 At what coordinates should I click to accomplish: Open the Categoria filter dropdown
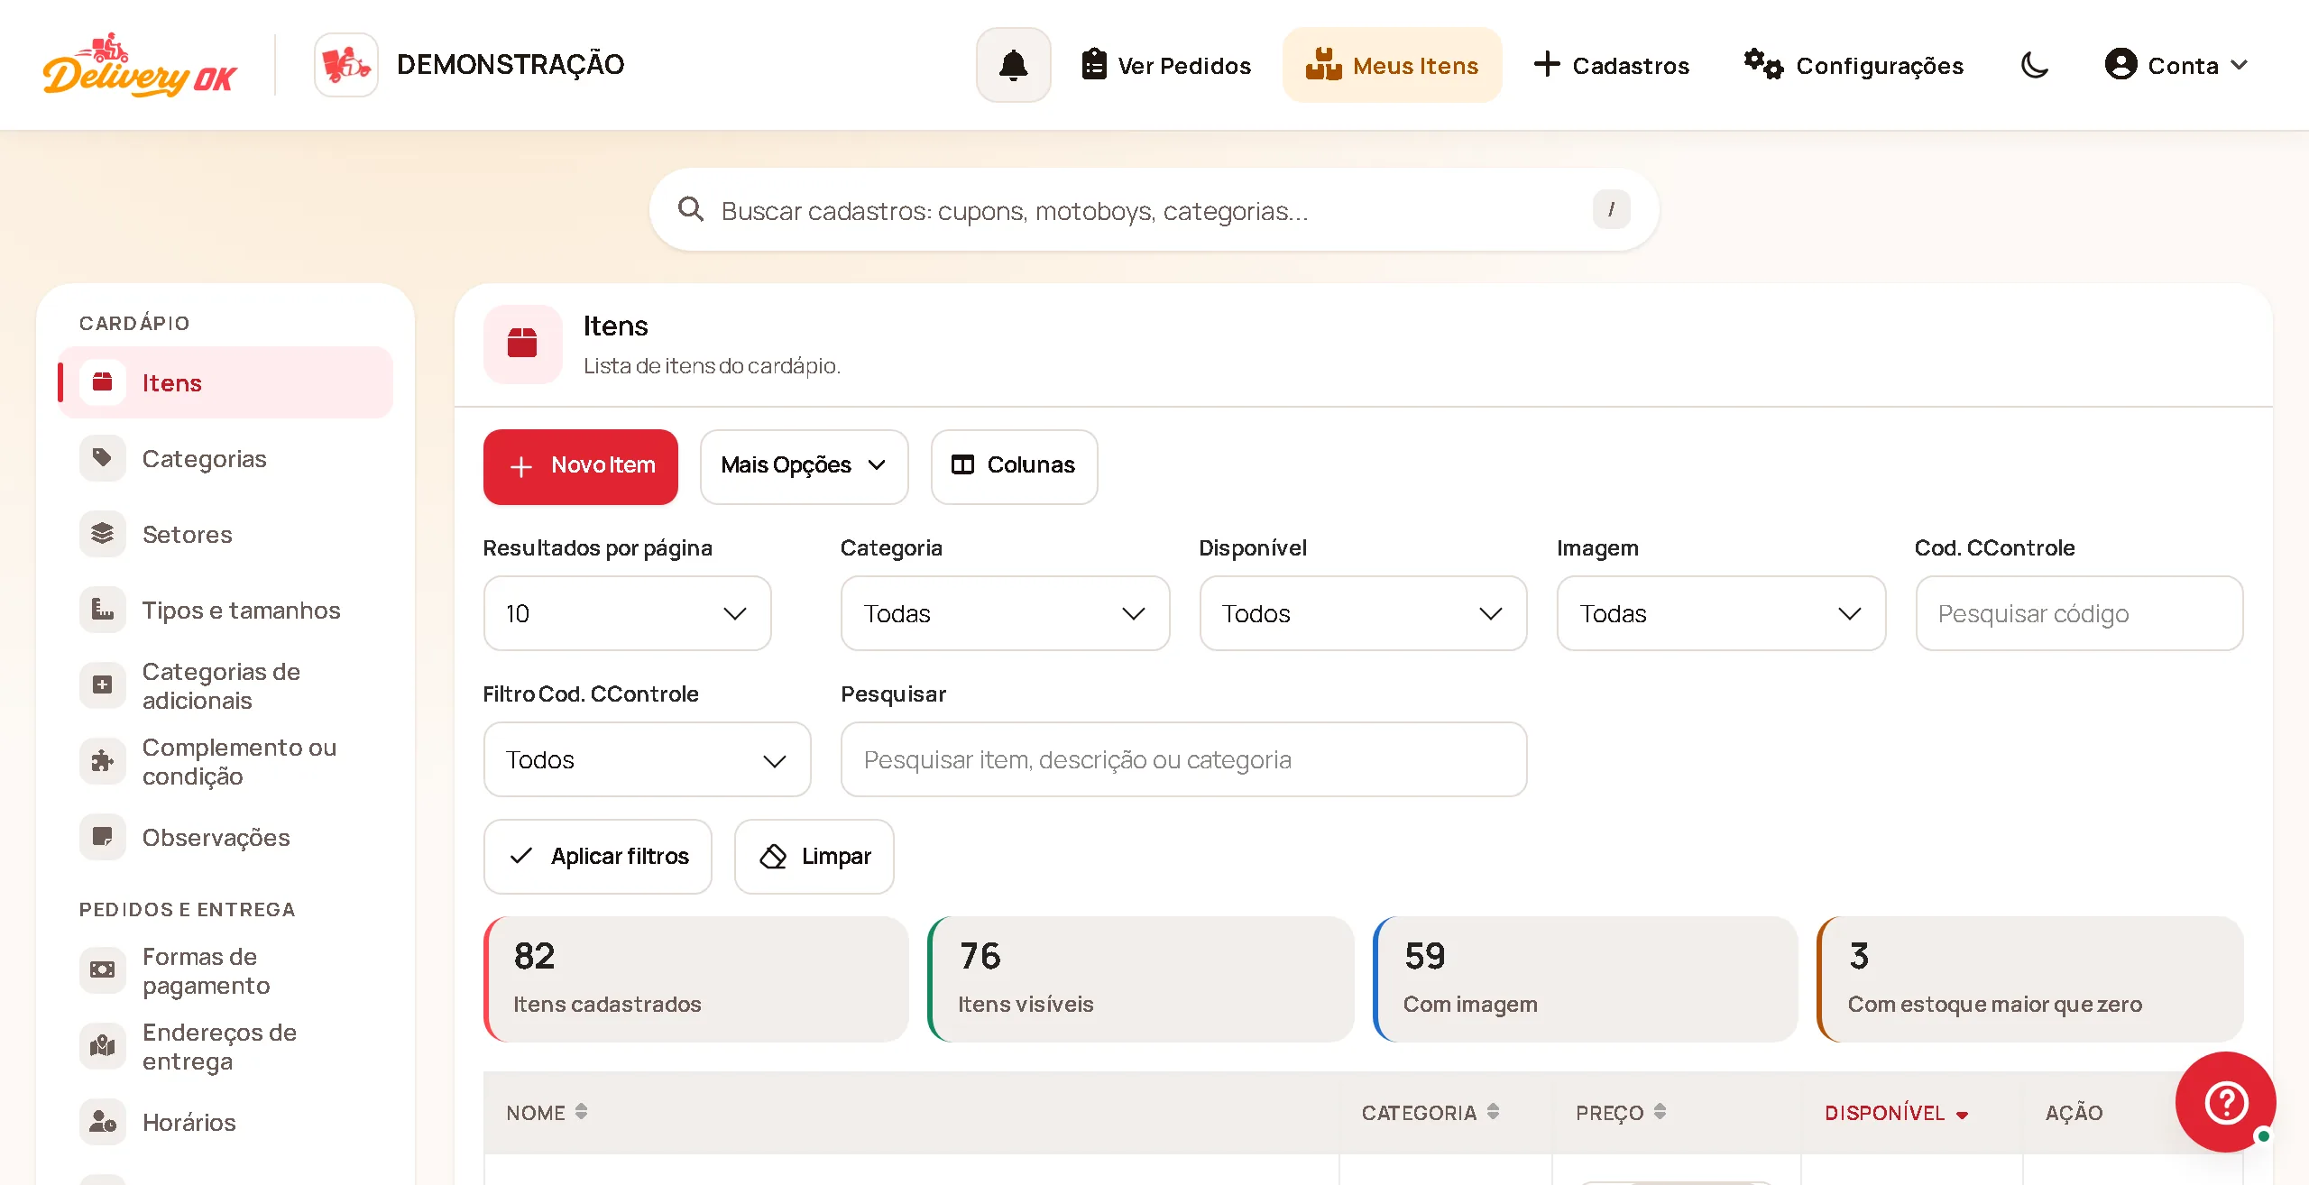pyautogui.click(x=1006, y=613)
